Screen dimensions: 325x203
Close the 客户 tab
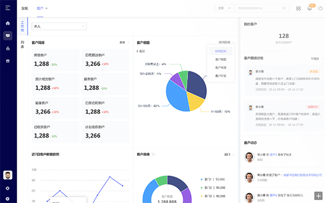point(47,8)
